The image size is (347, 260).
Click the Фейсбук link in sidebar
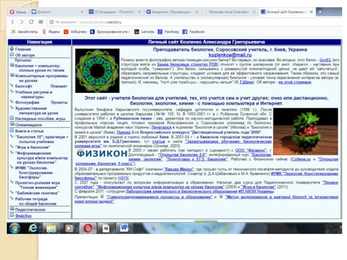(23, 215)
